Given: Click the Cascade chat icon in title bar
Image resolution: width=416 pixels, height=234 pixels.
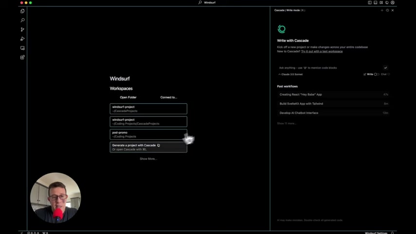Looking at the screenshot, I should 387,2.
